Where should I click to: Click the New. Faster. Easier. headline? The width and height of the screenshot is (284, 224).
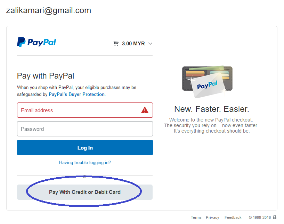(x=212, y=109)
